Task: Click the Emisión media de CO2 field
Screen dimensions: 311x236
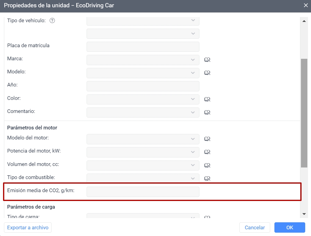Action: (143, 192)
